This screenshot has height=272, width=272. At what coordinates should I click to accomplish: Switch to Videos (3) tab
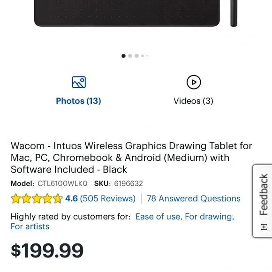(193, 101)
